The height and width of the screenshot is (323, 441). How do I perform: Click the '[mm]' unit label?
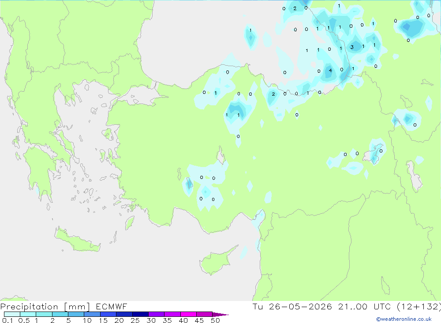click(77, 307)
